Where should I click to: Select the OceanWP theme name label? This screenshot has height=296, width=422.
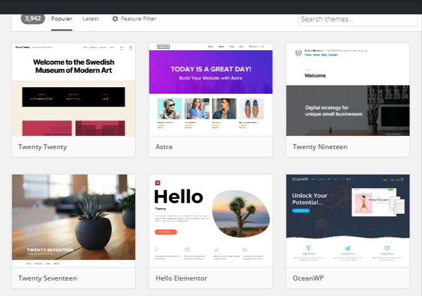(308, 278)
